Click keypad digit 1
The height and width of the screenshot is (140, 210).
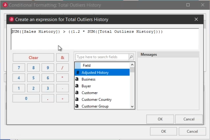coord(19,88)
